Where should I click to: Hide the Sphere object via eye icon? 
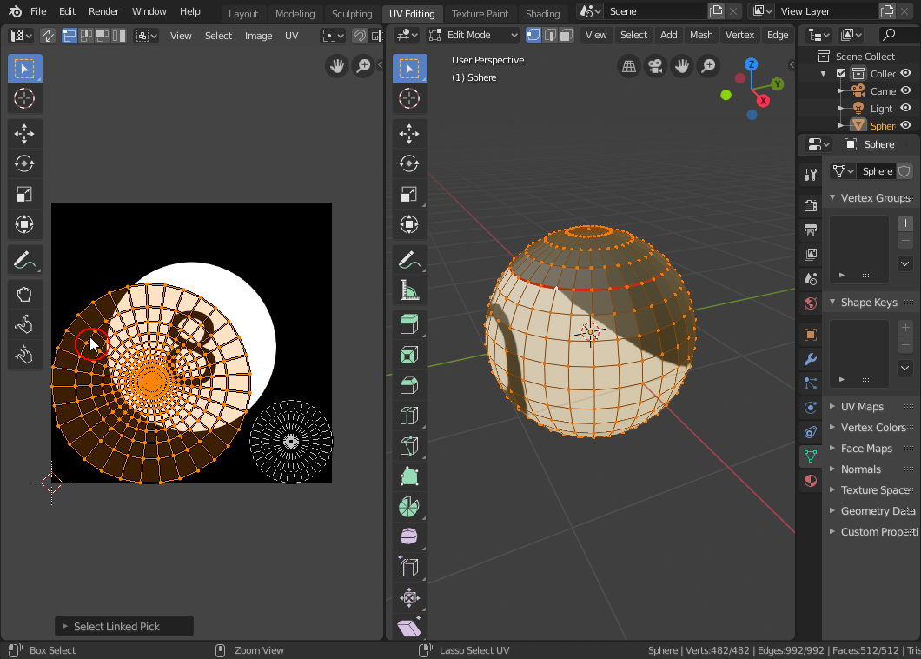point(905,125)
